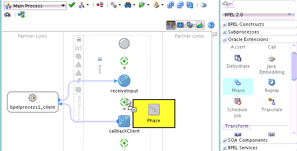Open the dropdown arrow beside hierarchy icon
The height and width of the screenshot is (151, 297).
coord(87,5)
